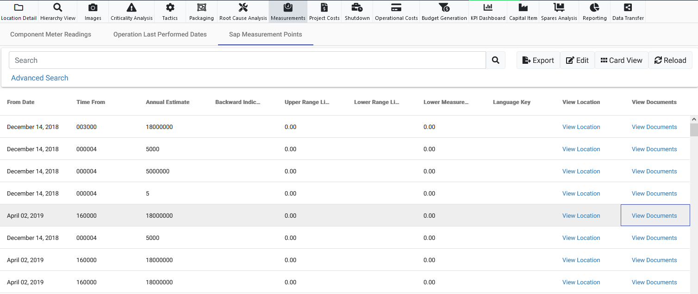
Task: Select Sap Measurement Points tab
Action: click(x=266, y=34)
